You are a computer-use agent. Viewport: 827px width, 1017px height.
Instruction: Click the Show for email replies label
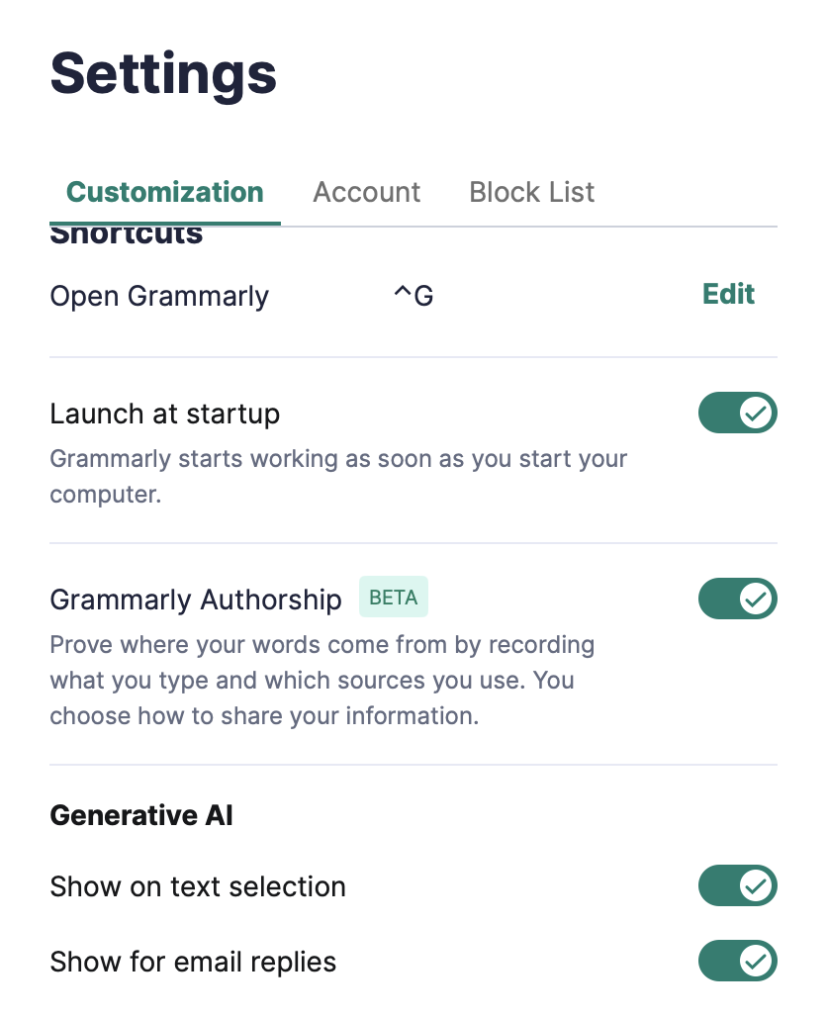(193, 961)
